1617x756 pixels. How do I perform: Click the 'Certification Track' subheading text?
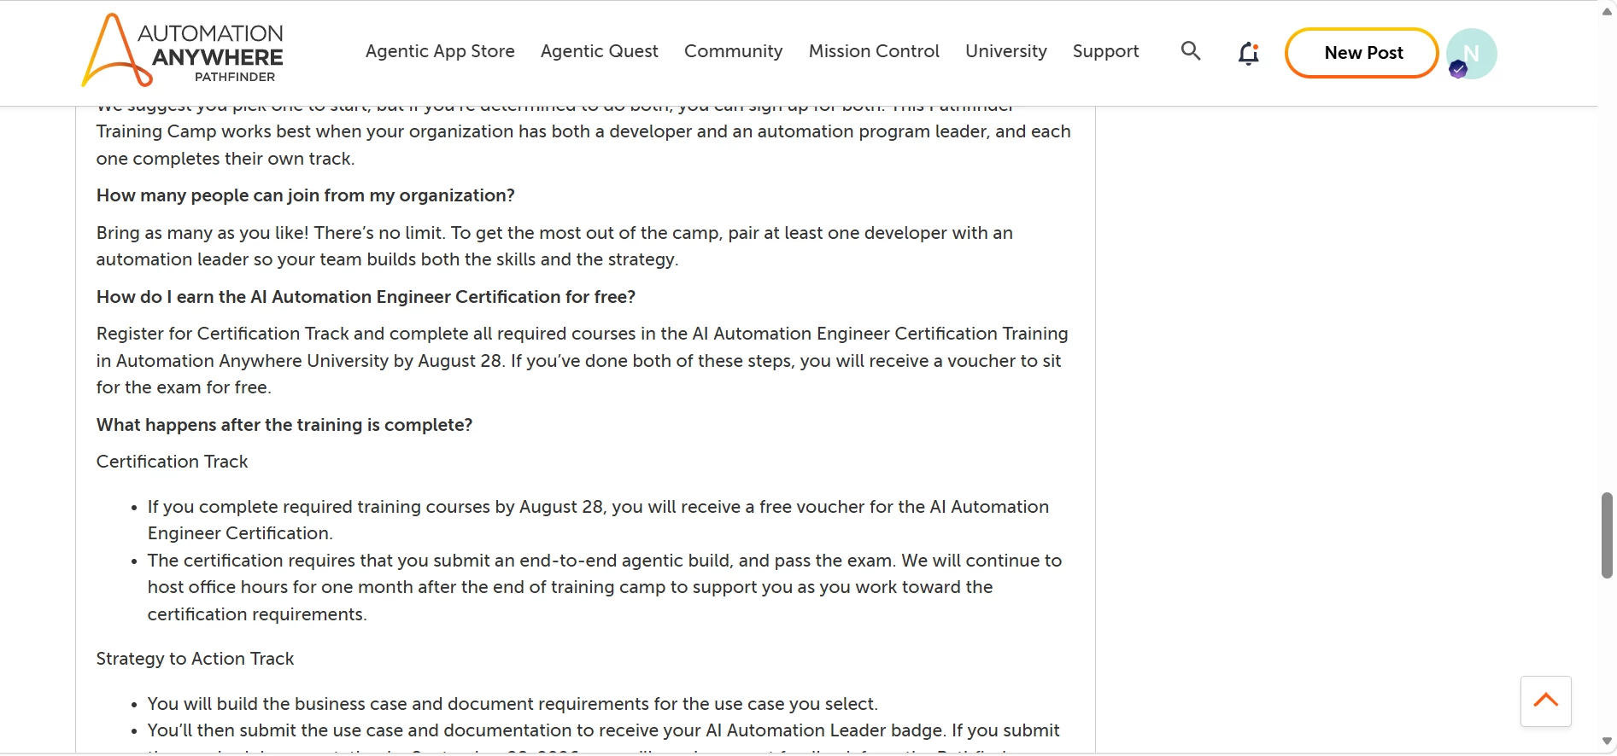[x=172, y=462]
